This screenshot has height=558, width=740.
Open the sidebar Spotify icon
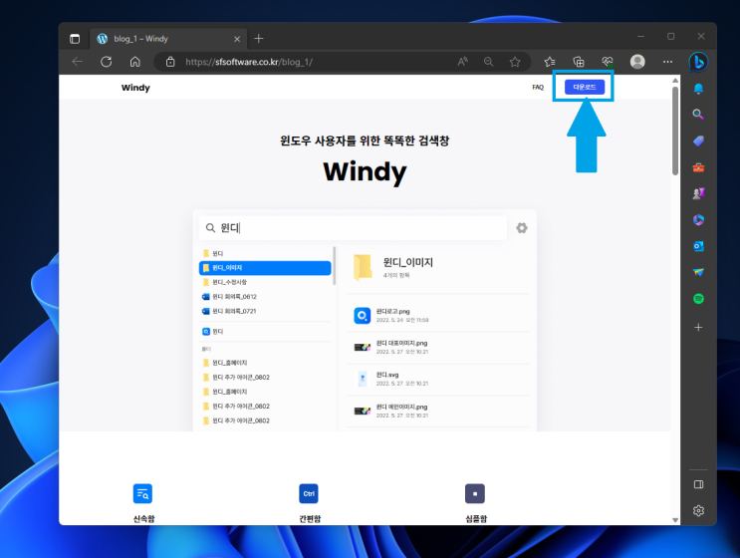698,299
